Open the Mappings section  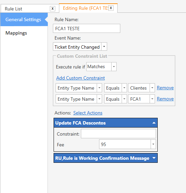(16, 33)
